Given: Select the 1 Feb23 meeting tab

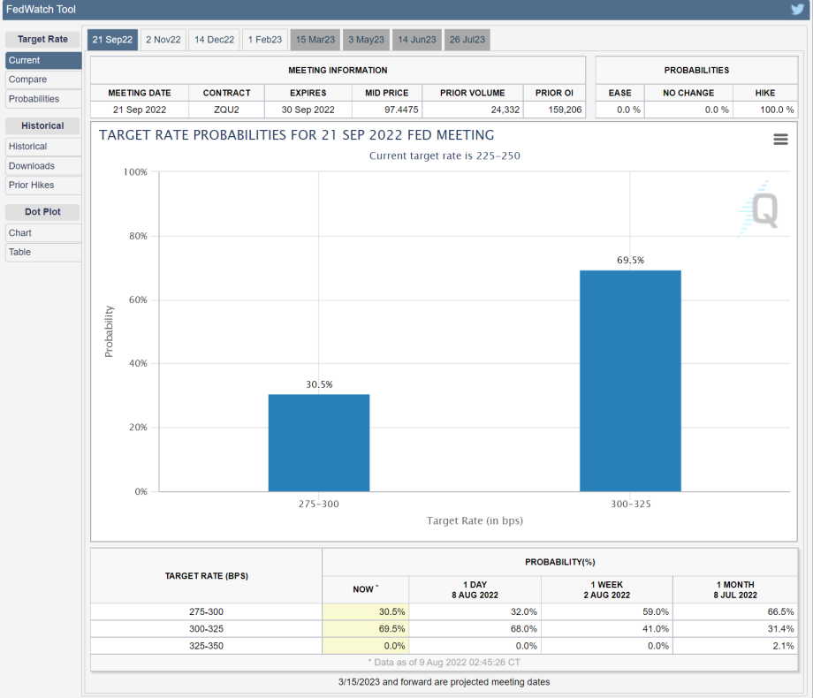Looking at the screenshot, I should (264, 40).
